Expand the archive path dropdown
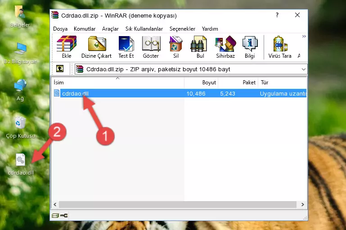 coord(303,69)
